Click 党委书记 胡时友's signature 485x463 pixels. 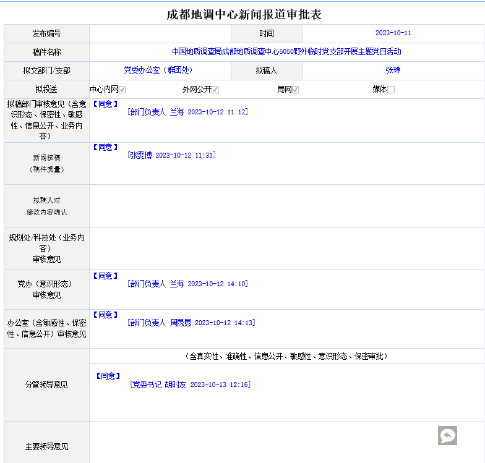(x=190, y=384)
